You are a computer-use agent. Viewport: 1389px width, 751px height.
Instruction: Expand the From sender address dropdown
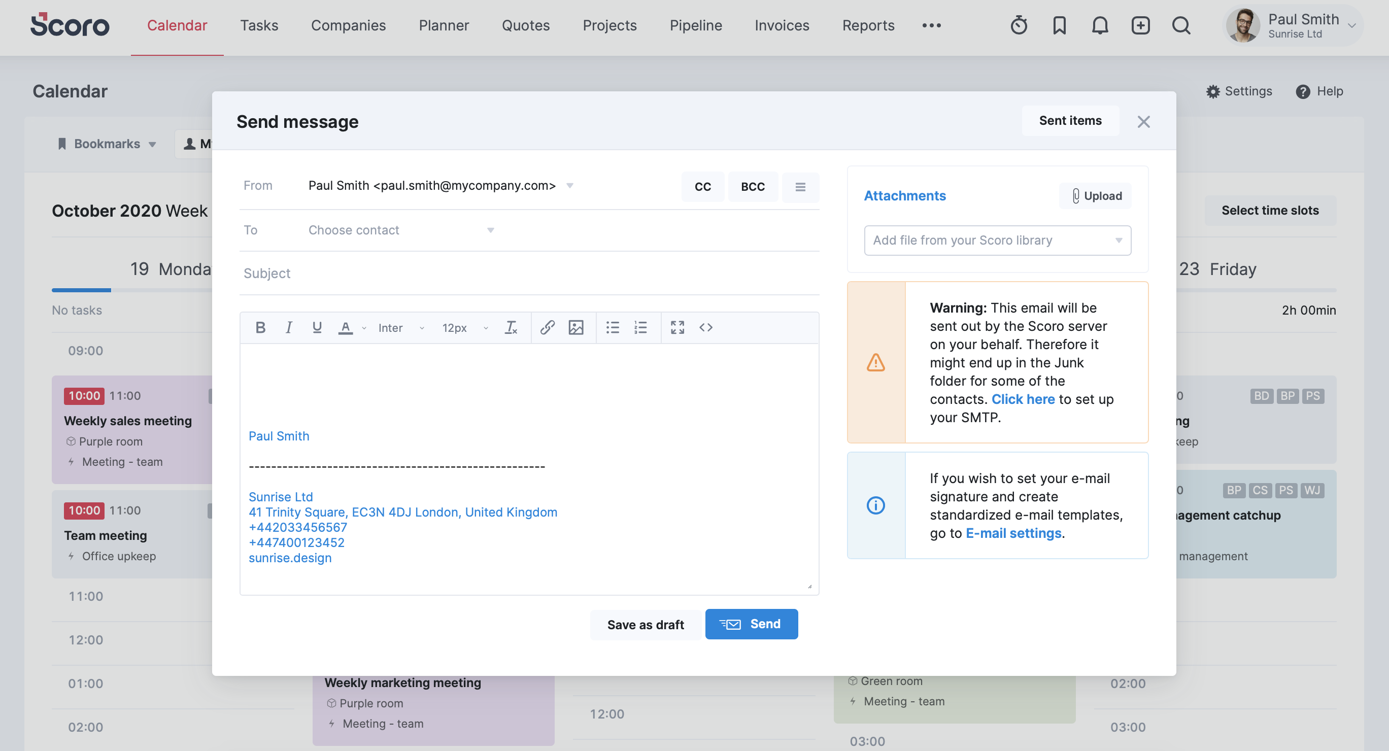(x=570, y=185)
